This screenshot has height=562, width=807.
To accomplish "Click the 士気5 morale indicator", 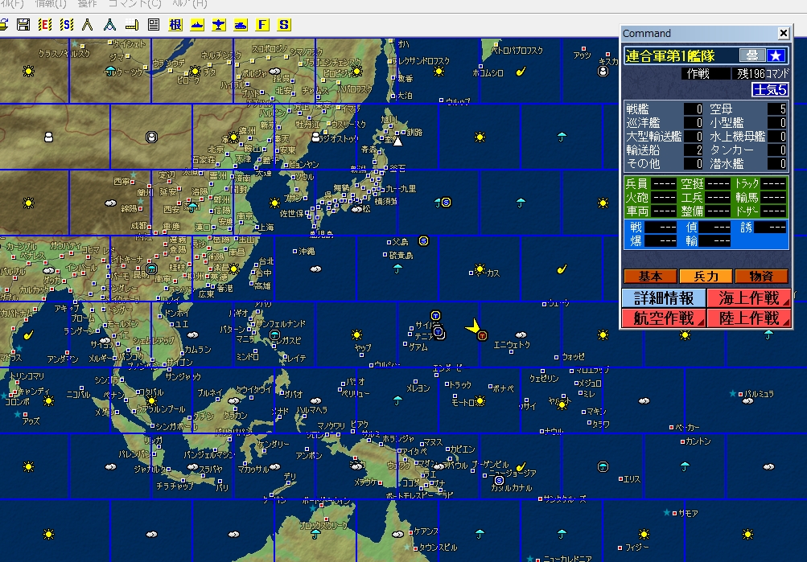I will 770,90.
